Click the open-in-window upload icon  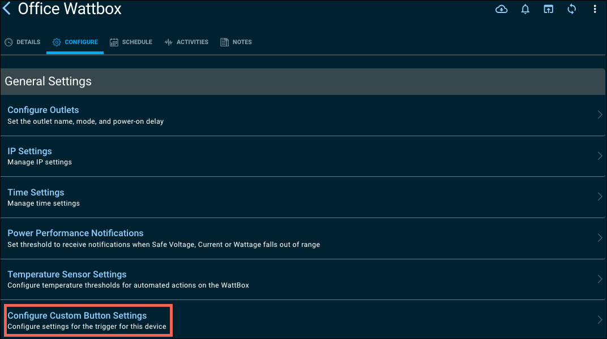coord(548,9)
